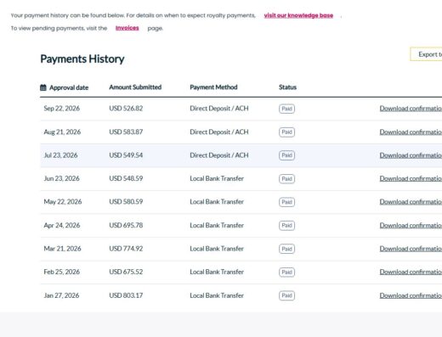Viewport: 442px width, 337px height.
Task: Download confirmation for Feb 25, 2026 payment
Action: pyautogui.click(x=411, y=272)
